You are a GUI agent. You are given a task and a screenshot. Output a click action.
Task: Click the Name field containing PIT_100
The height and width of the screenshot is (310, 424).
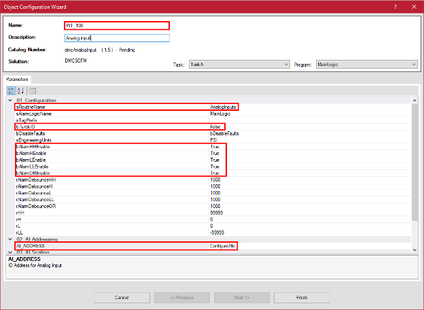pos(116,25)
